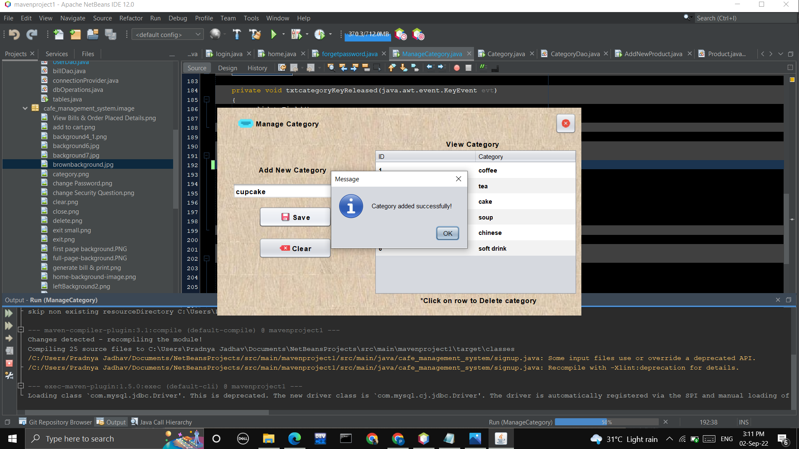The height and width of the screenshot is (449, 799).
Task: Click the Undo icon in toolbar
Action: 14,35
